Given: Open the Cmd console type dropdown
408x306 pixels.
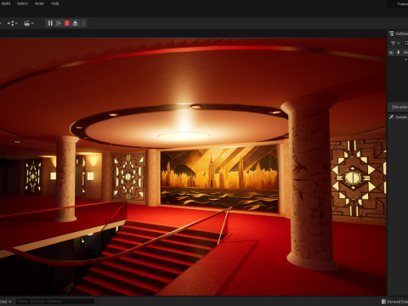Looking at the screenshot, I should (6, 302).
